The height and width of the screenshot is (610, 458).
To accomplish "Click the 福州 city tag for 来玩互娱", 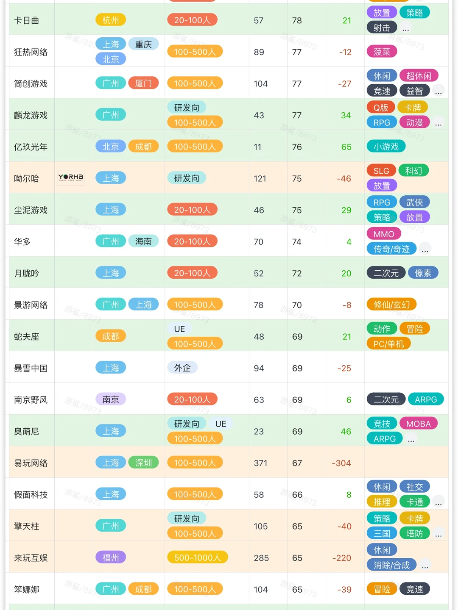I will coord(111,557).
